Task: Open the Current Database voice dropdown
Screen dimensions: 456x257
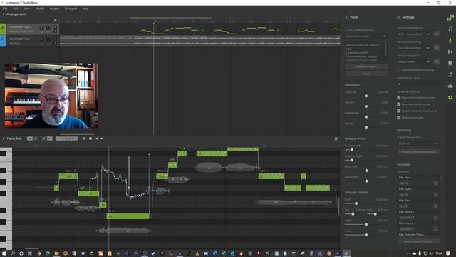Action: click(366, 36)
